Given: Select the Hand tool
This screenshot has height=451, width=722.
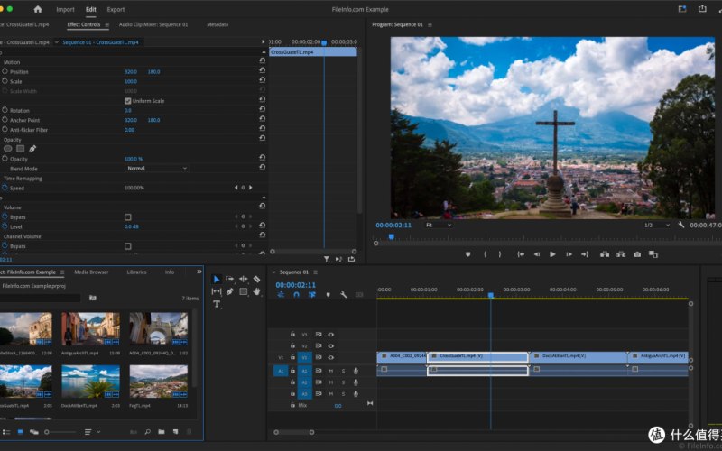Looking at the screenshot, I should coord(256,291).
